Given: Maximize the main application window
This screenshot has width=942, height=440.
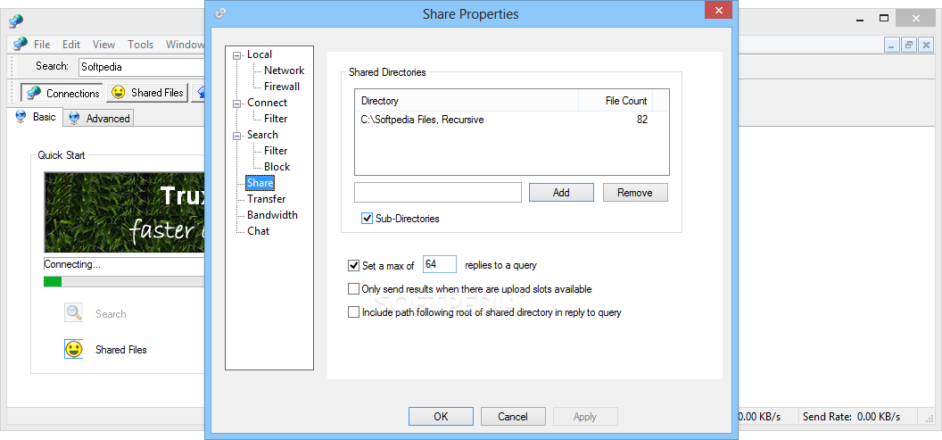Looking at the screenshot, I should pyautogui.click(x=884, y=19).
